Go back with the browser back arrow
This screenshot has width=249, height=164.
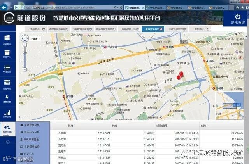pyautogui.click(x=4, y=7)
